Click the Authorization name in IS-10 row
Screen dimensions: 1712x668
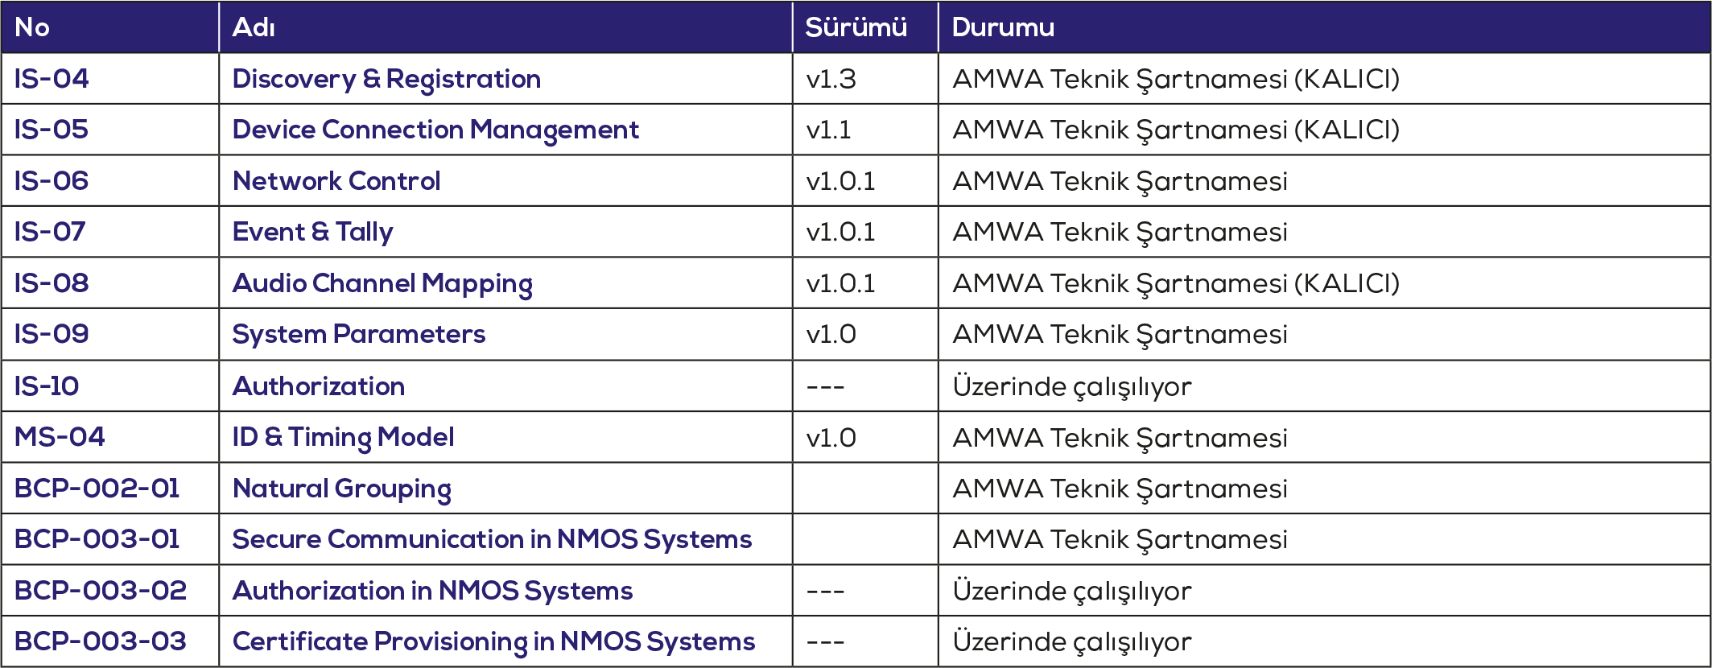(319, 386)
